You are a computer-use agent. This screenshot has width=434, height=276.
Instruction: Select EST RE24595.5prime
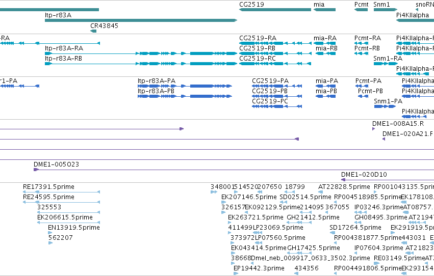click(x=61, y=202)
